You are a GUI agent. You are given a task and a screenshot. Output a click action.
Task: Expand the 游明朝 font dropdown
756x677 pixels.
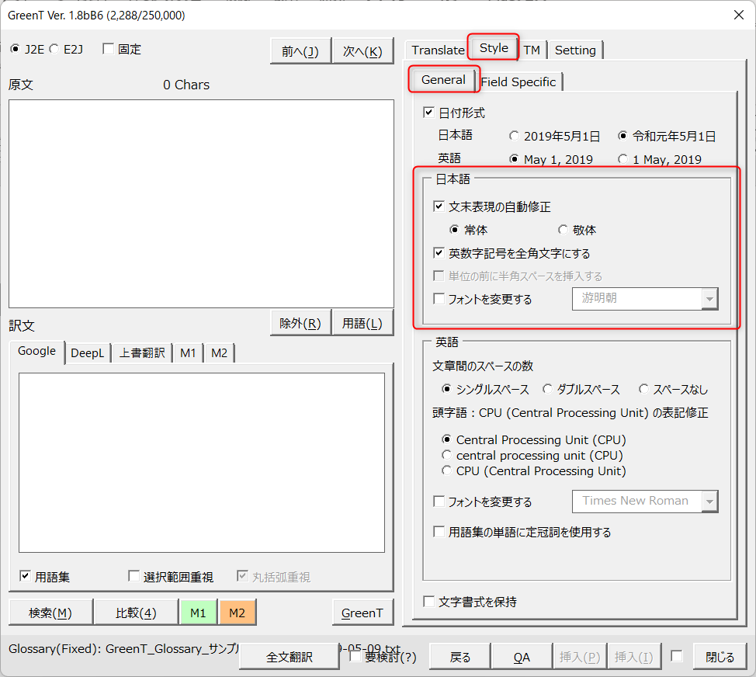tap(709, 299)
